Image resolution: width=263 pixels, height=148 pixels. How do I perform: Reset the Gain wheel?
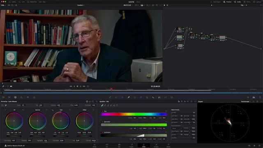coord(70,110)
